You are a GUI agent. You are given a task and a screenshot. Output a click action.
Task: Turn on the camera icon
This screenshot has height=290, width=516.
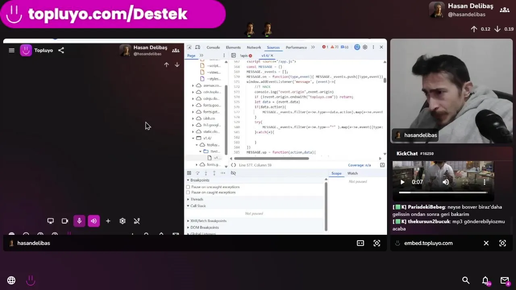65,221
